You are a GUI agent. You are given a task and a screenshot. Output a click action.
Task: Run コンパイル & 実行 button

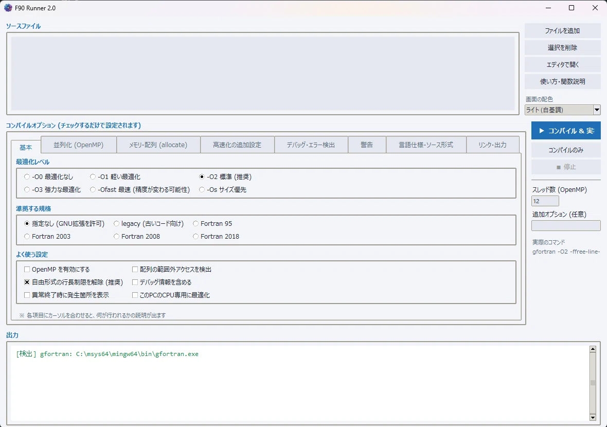565,131
